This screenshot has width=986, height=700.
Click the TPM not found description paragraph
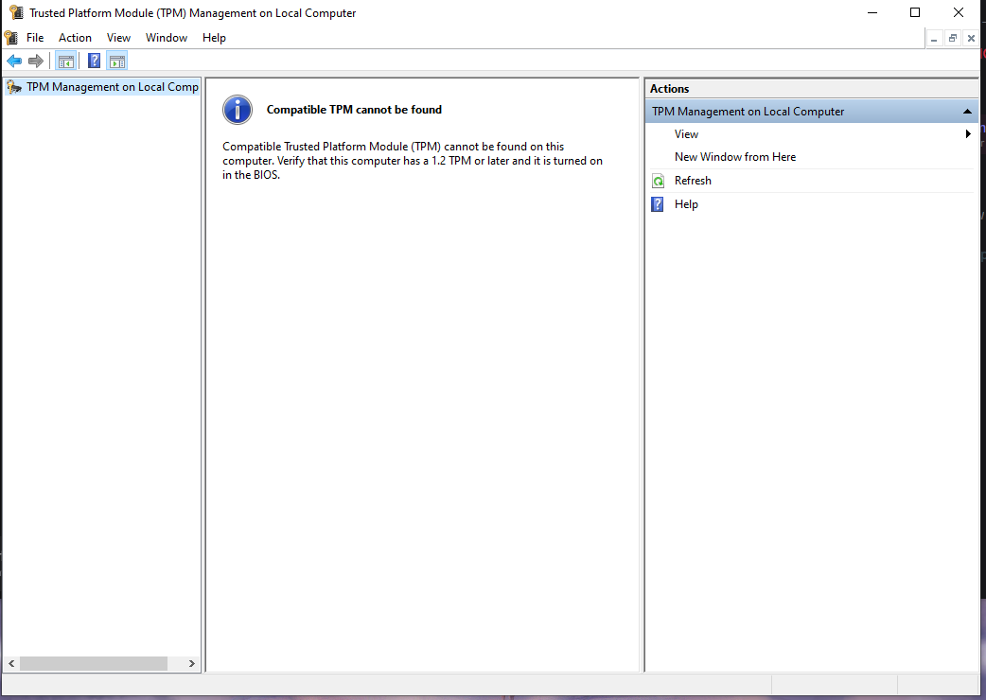point(413,161)
